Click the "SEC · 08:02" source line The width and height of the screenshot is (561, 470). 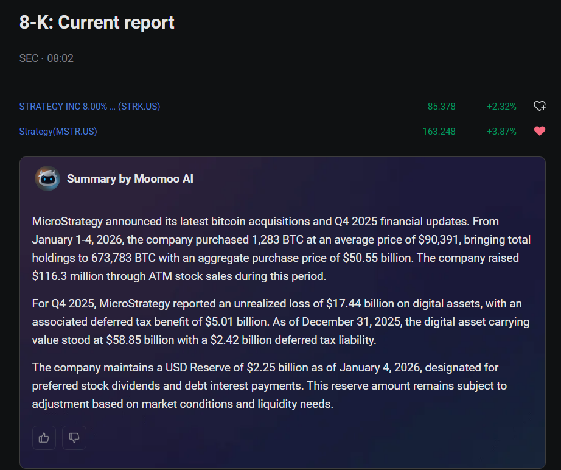click(x=46, y=58)
